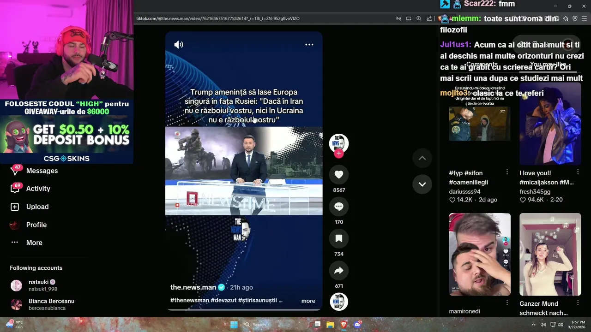Viewport: 591px width, 332px height.
Task: Click the muted media icon in browser toolbar
Action: click(x=398, y=18)
